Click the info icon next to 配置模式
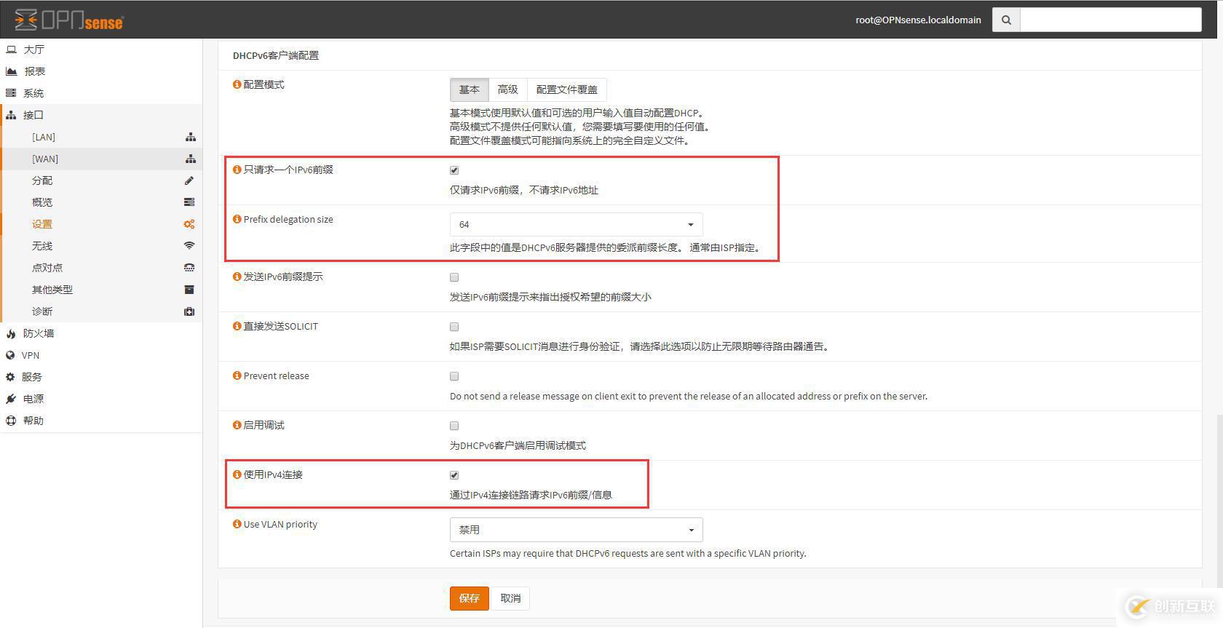The height and width of the screenshot is (628, 1223). pyautogui.click(x=237, y=84)
